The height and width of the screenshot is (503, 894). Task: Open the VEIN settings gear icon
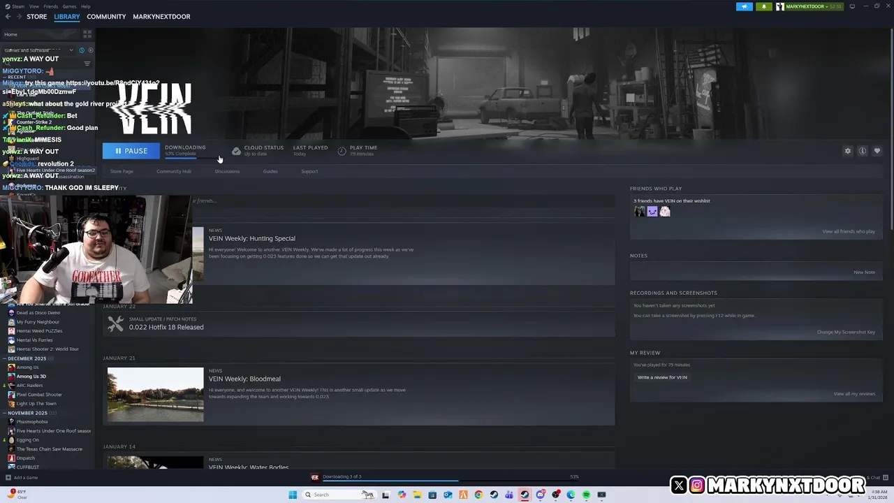(848, 151)
